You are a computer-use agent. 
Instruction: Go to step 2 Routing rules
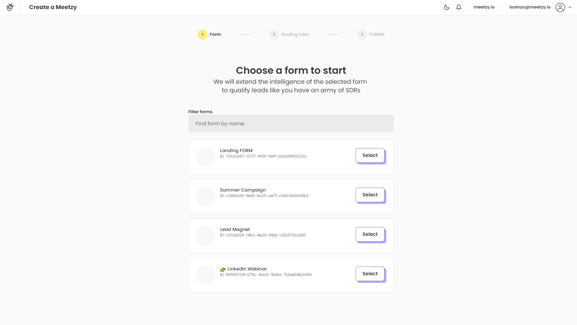[x=289, y=34]
